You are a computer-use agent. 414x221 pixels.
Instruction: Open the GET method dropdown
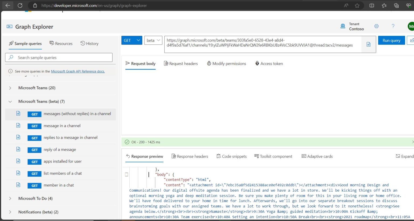[132, 40]
